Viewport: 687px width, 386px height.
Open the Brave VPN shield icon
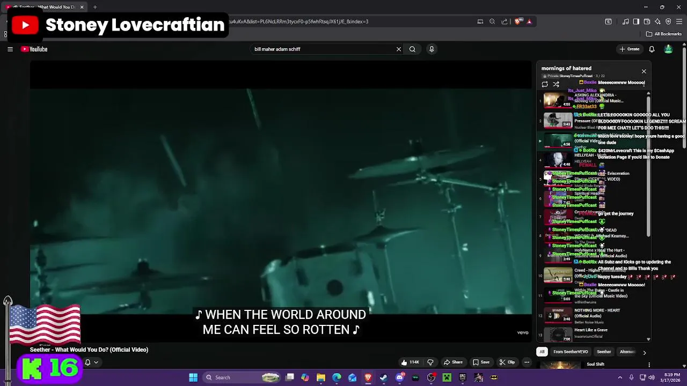[668, 21]
